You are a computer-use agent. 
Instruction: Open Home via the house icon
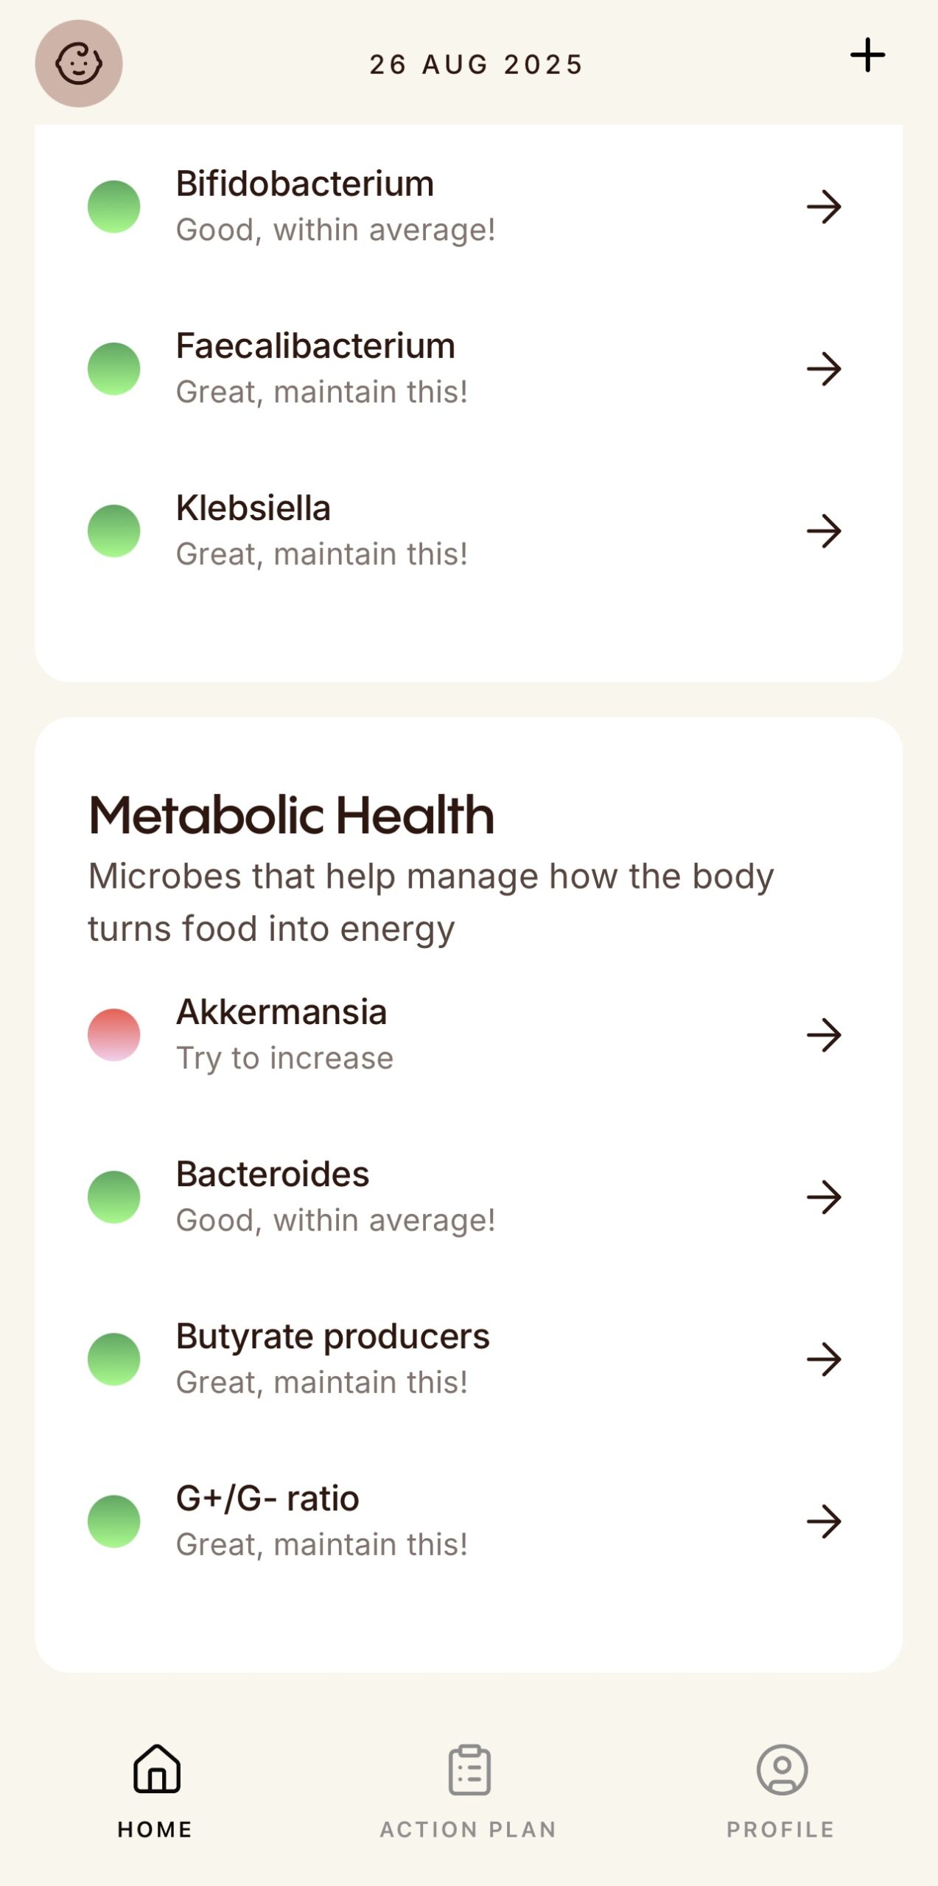[x=156, y=1768]
